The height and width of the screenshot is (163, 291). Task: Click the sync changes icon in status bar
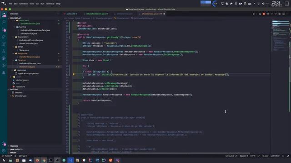(15, 156)
